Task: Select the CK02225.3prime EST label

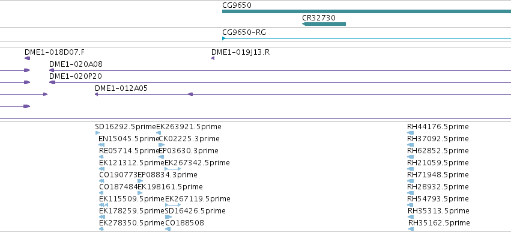Action: (x=189, y=139)
